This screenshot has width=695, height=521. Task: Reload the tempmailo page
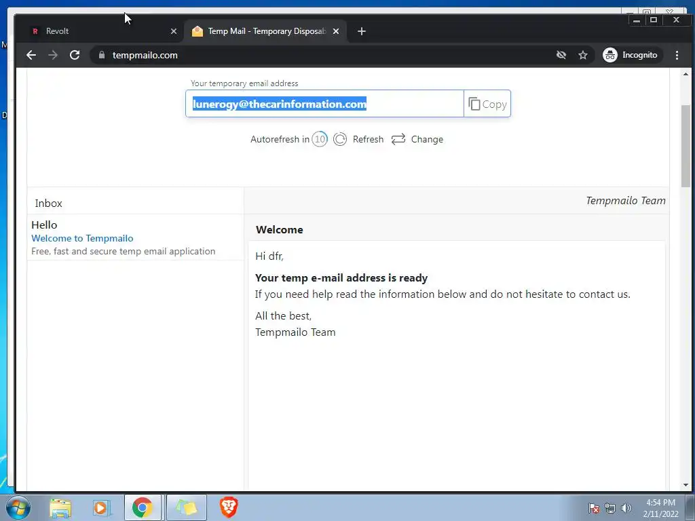[75, 55]
